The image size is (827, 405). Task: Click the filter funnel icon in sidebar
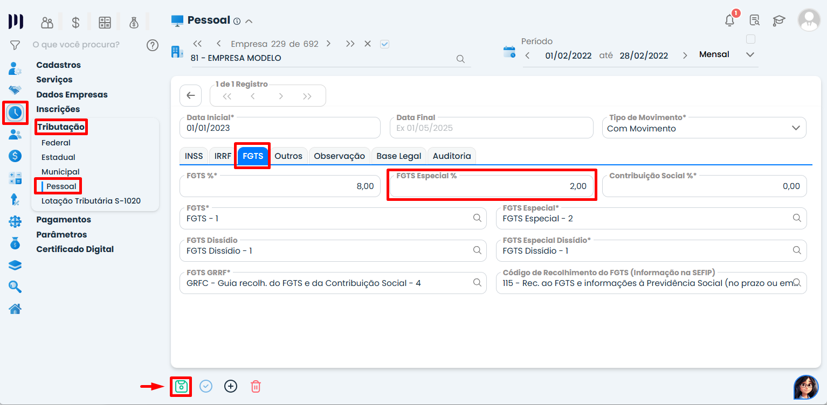click(x=15, y=45)
